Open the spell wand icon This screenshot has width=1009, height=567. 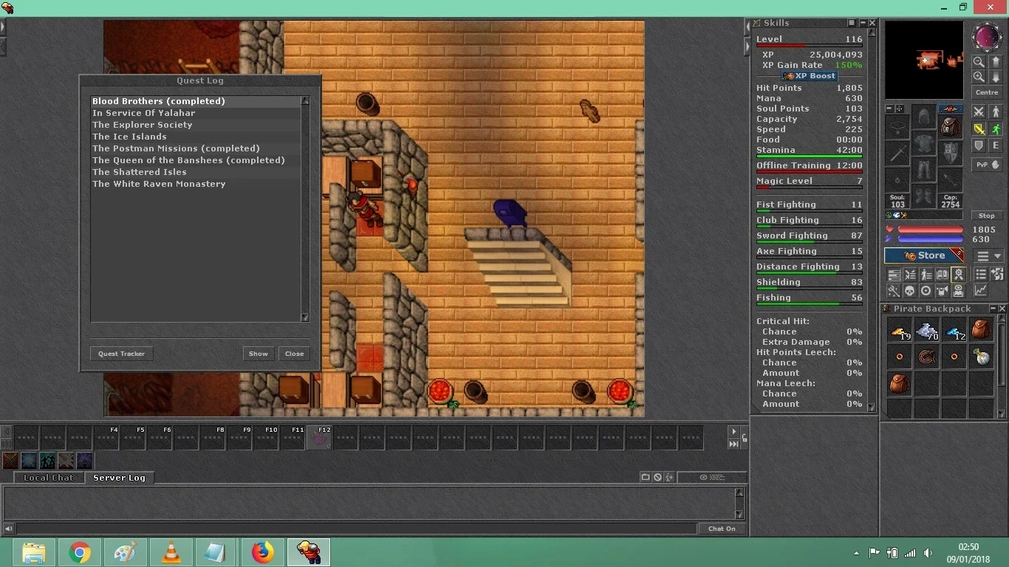[x=894, y=291]
